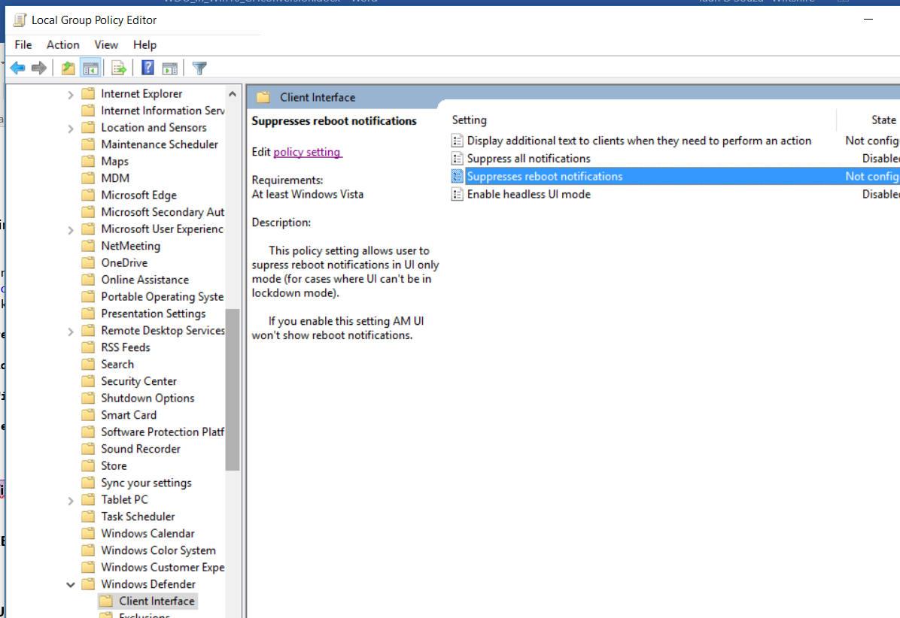Expand the Tablet PC tree node
The image size is (900, 618).
pyautogui.click(x=71, y=500)
